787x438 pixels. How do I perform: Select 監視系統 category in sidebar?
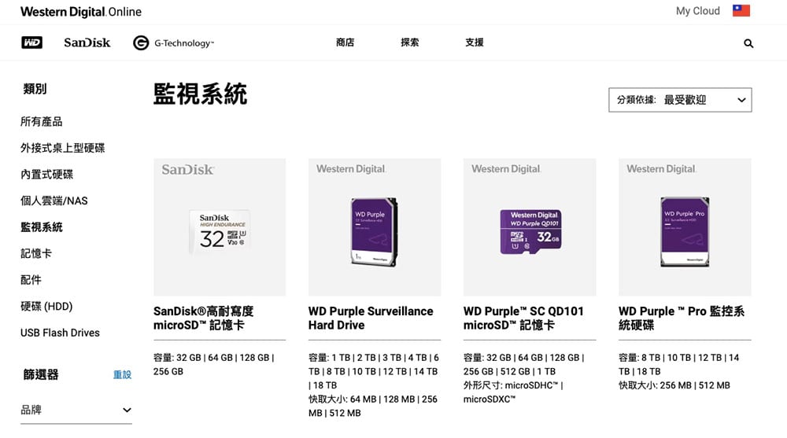click(x=42, y=227)
